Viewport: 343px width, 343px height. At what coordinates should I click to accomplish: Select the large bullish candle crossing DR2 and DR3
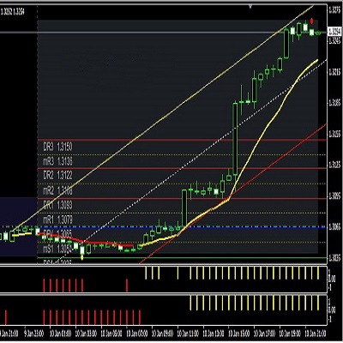pyautogui.click(x=235, y=138)
